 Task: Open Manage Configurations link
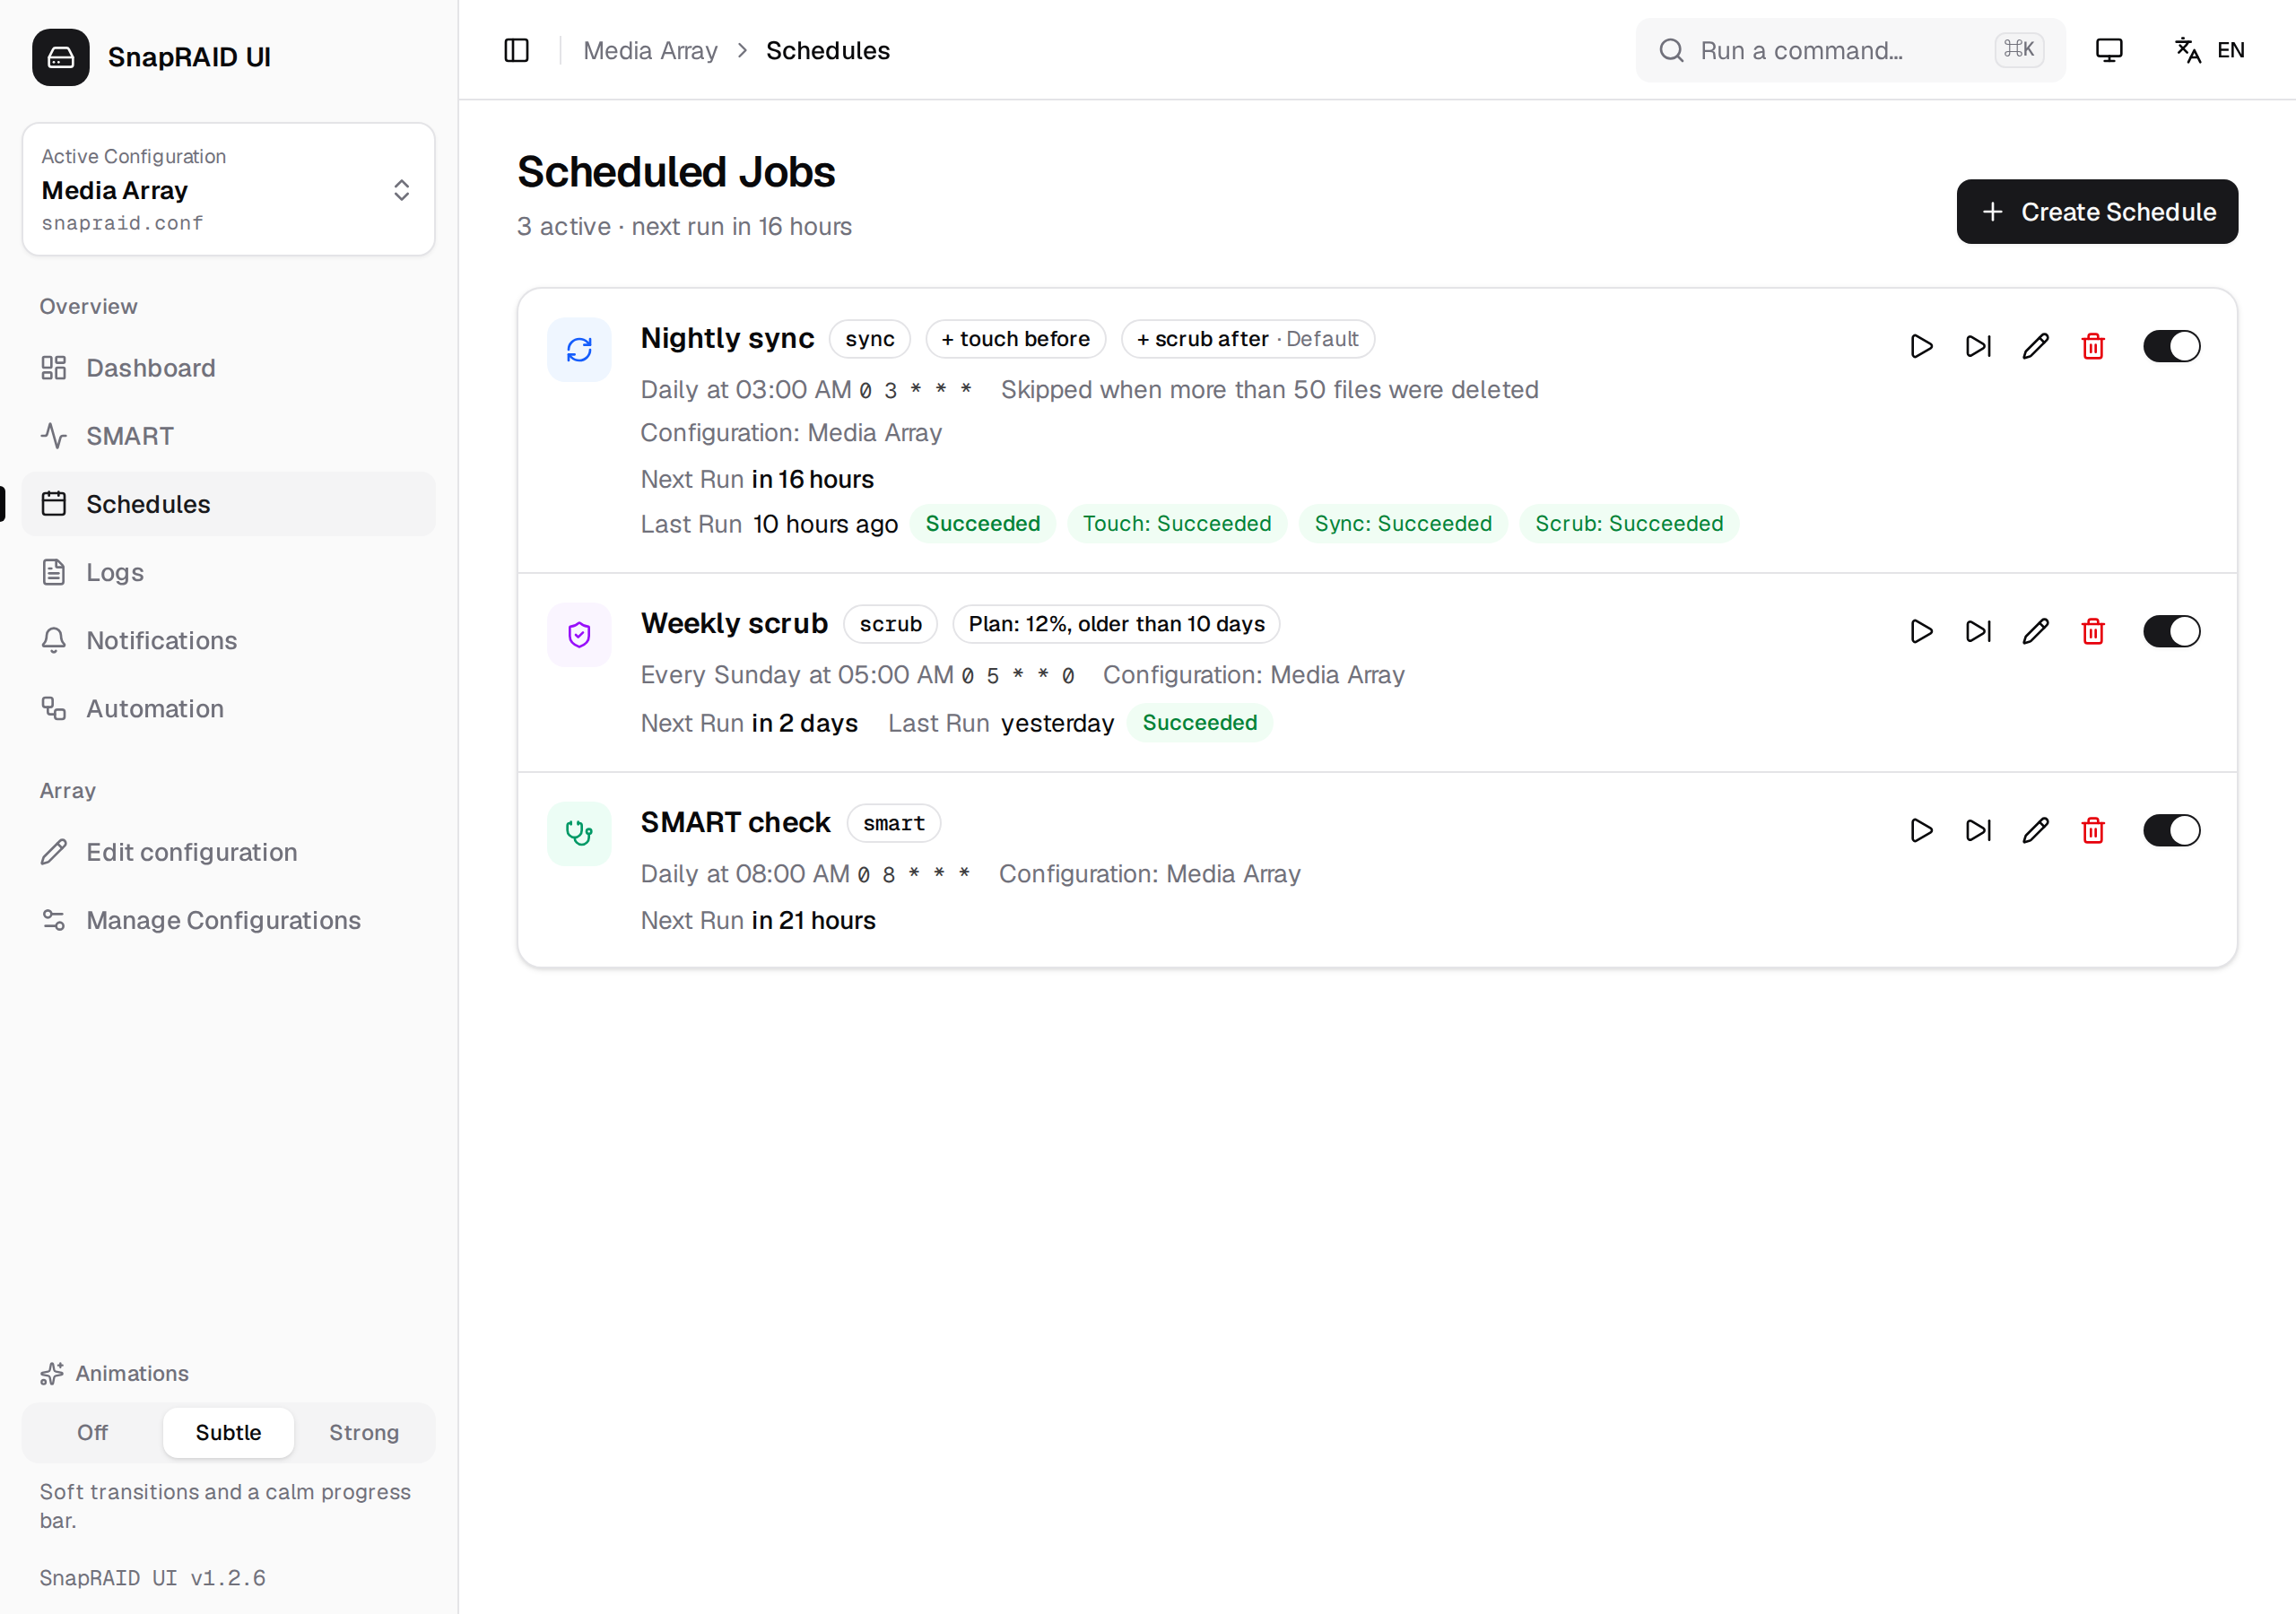[x=228, y=920]
